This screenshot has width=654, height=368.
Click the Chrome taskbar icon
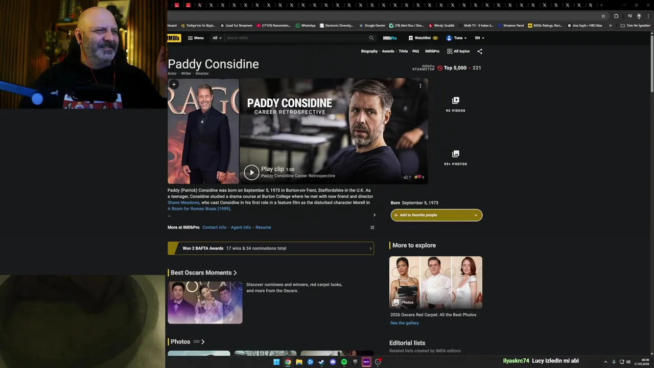288,362
